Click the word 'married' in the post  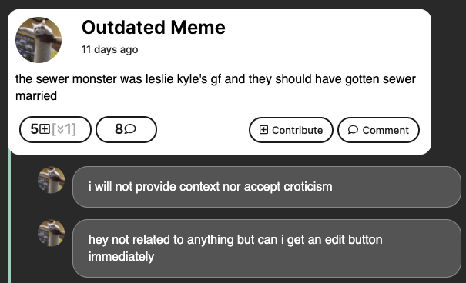[36, 96]
